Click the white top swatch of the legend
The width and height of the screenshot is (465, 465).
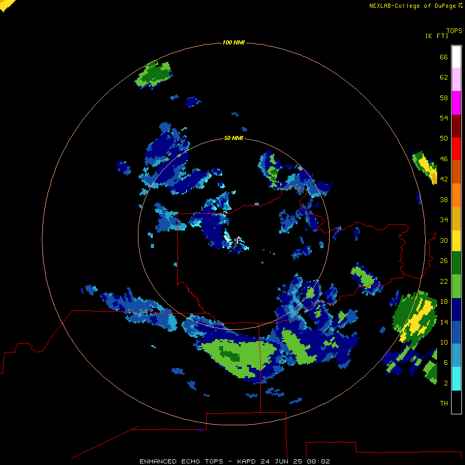click(x=456, y=57)
